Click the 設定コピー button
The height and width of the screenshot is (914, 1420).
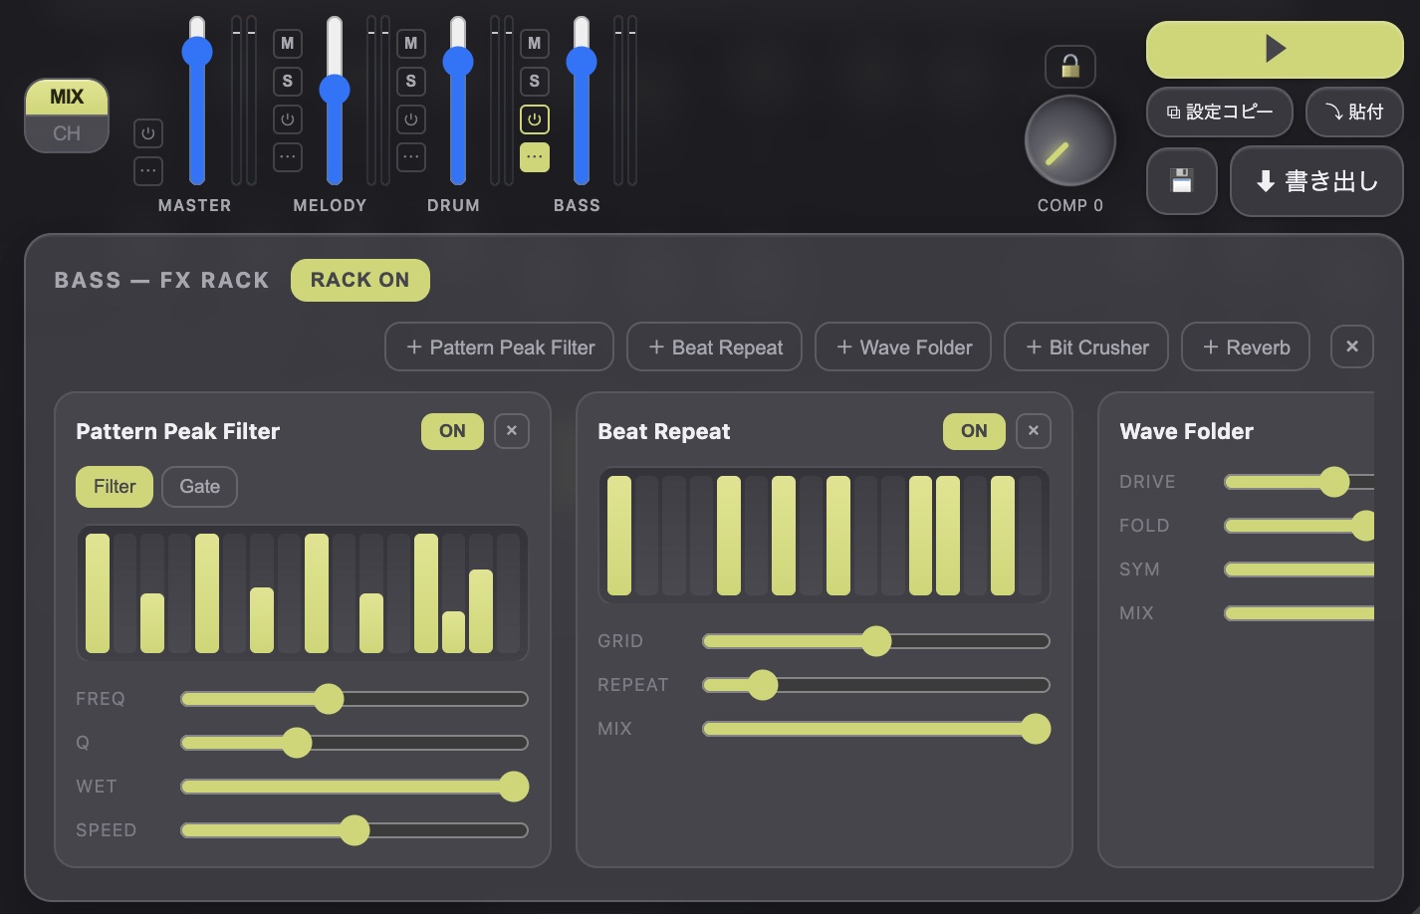(1220, 113)
